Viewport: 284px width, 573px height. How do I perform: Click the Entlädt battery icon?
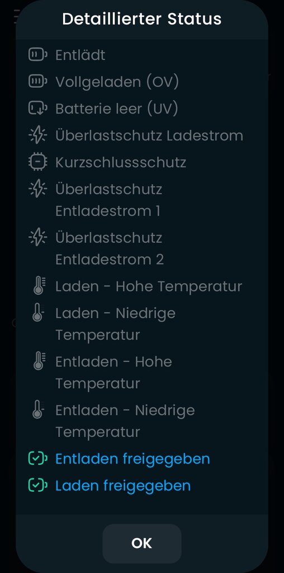[x=38, y=55]
